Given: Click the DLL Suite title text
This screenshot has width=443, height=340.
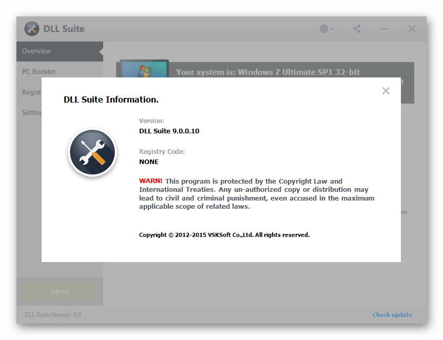Looking at the screenshot, I should point(64,29).
